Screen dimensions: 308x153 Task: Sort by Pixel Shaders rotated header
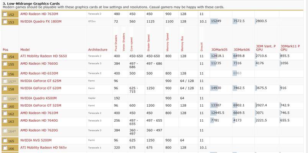(116, 43)
